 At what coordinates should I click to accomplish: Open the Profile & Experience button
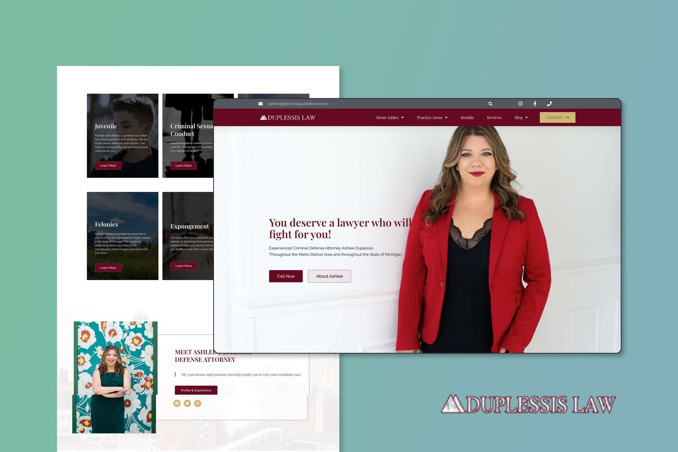pos(196,390)
